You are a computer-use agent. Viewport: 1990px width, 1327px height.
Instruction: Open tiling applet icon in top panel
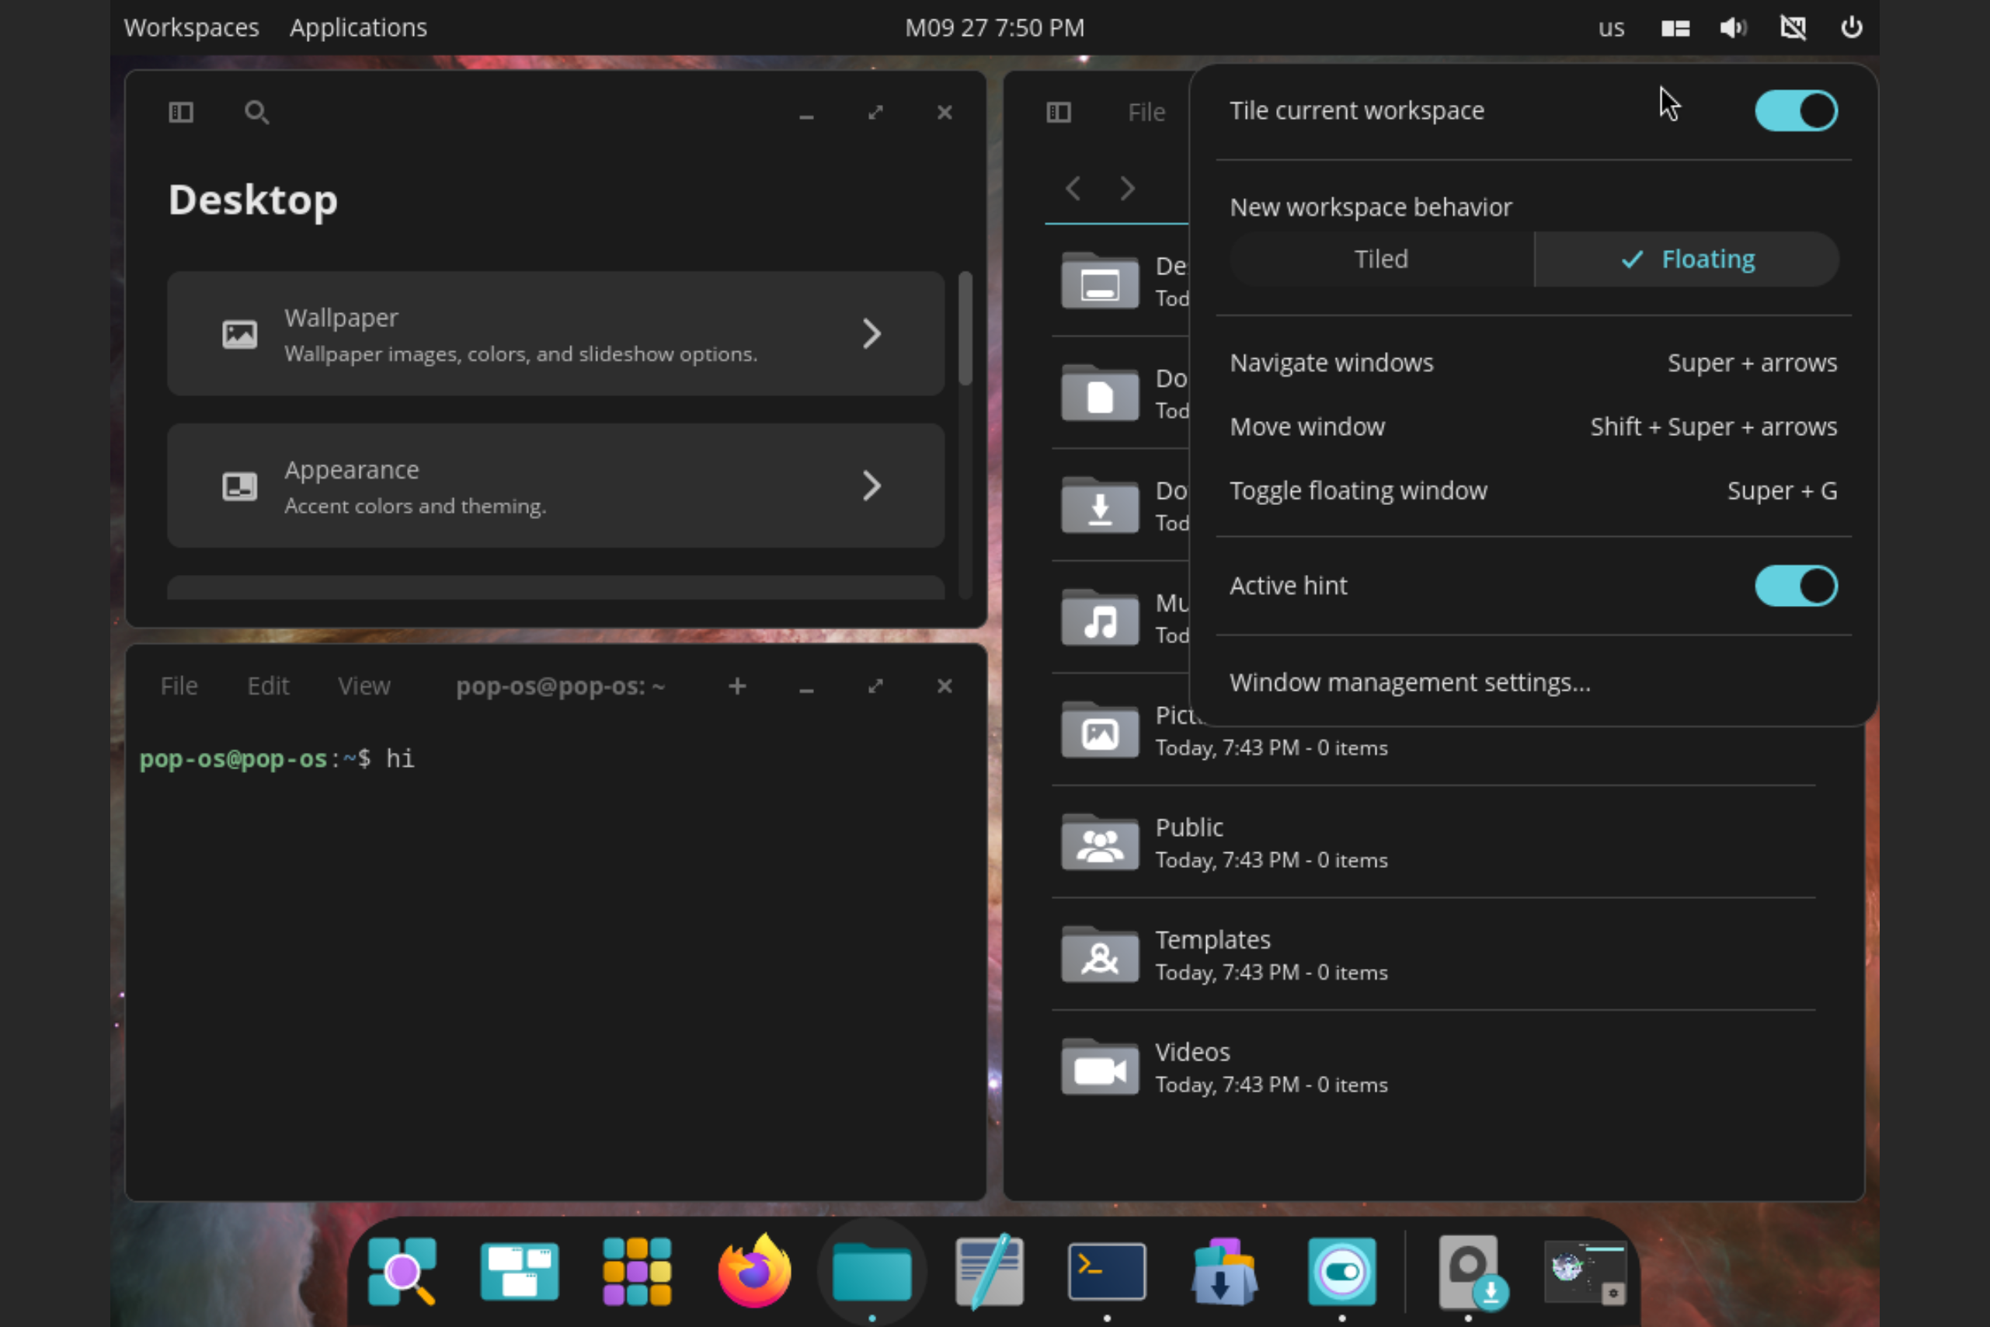[x=1675, y=28]
